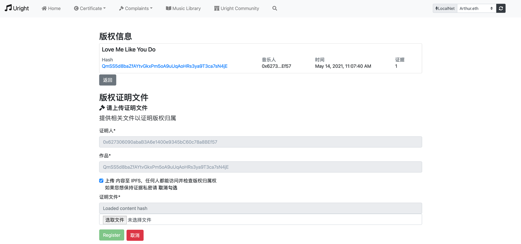
Task: Click the refresh account icon button
Action: click(x=501, y=8)
